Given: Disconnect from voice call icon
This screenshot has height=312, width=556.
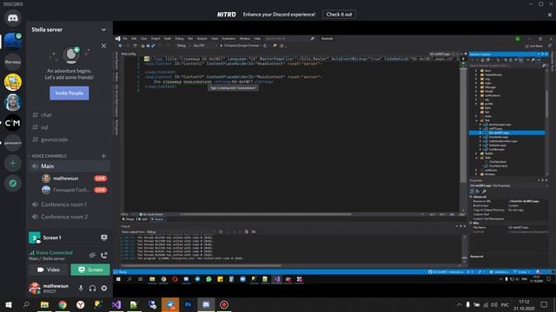Looking at the screenshot, I should tap(104, 255).
